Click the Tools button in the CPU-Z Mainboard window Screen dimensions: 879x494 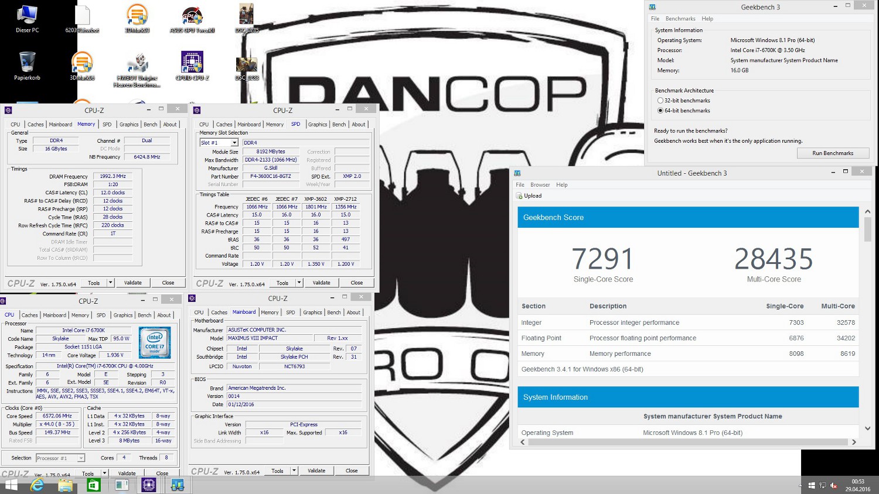(x=278, y=471)
